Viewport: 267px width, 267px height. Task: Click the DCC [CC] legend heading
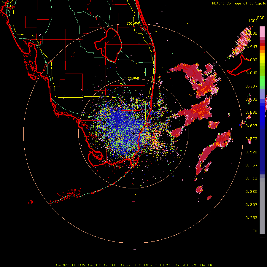[256, 19]
